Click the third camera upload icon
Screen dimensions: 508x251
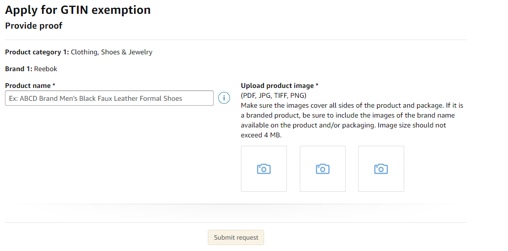click(381, 169)
